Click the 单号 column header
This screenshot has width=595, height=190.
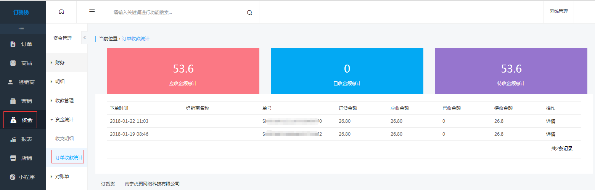[x=267, y=108]
